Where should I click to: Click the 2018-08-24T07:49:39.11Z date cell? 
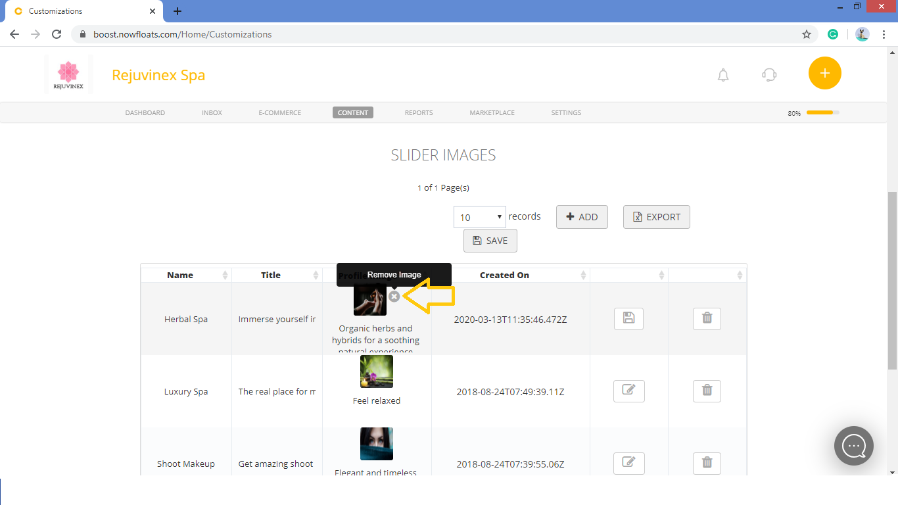tap(511, 392)
